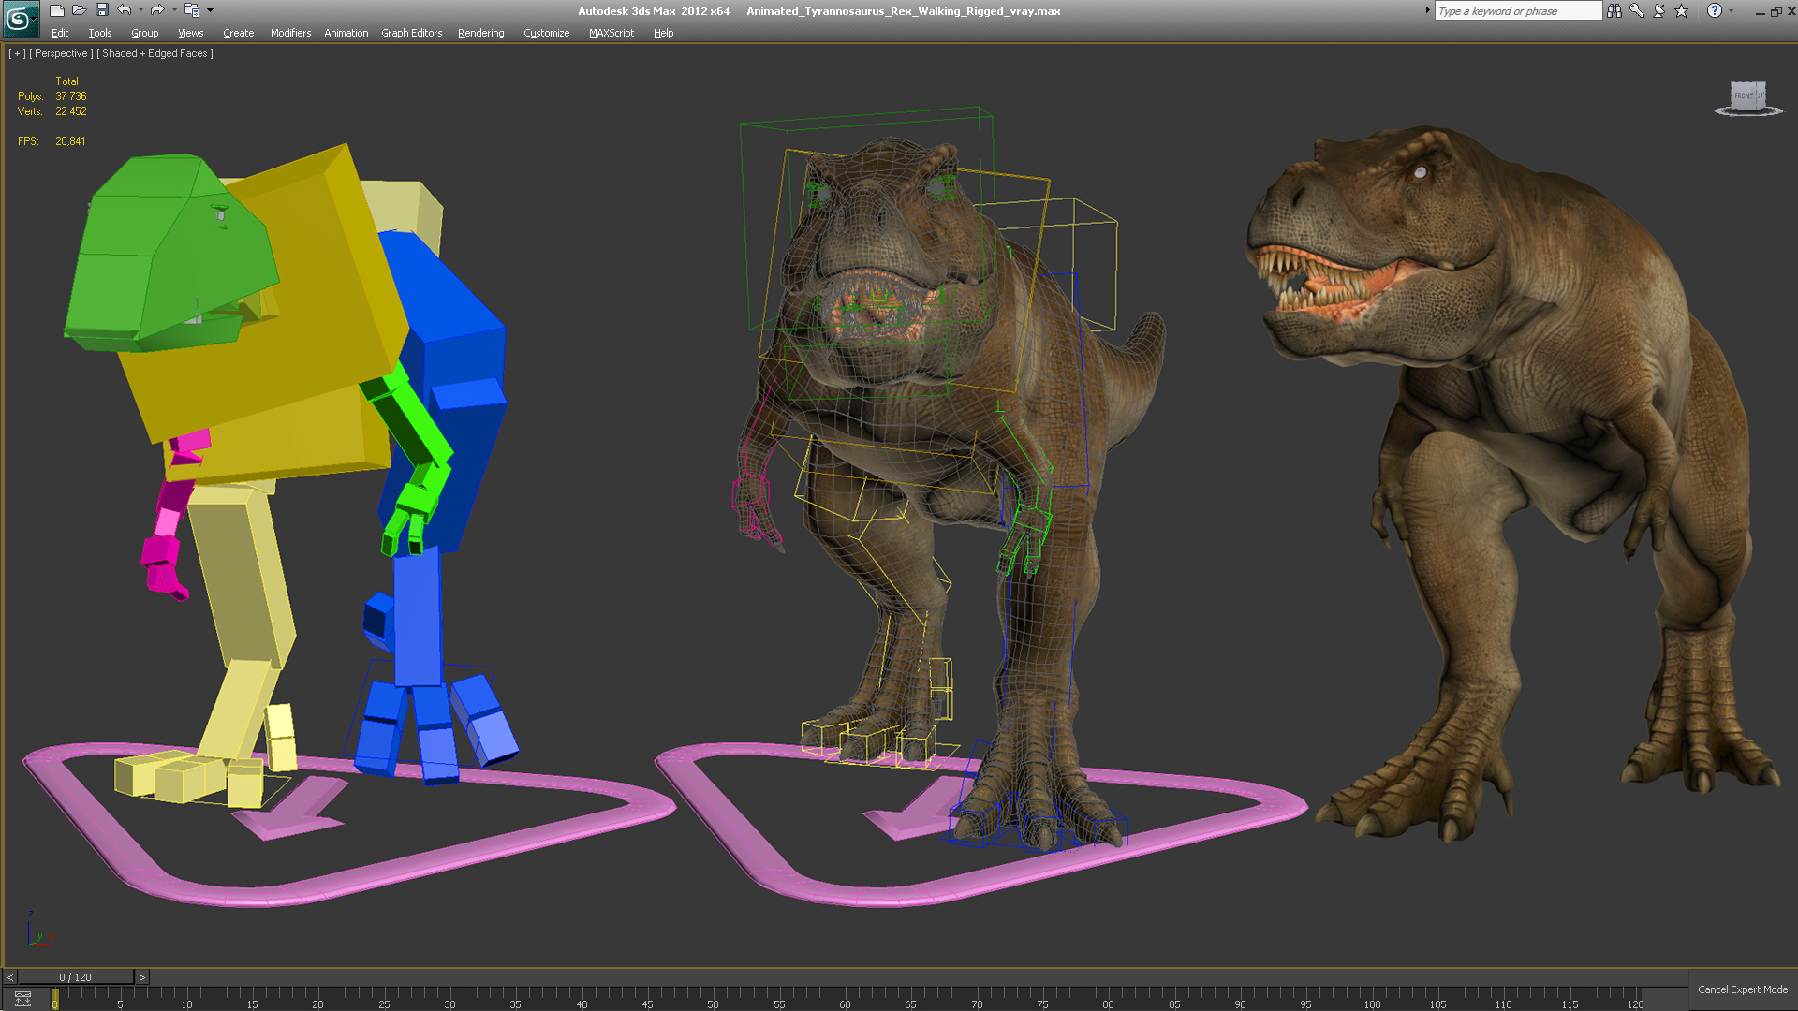This screenshot has height=1011, width=1798.
Task: Open the Create menu
Action: (239, 33)
